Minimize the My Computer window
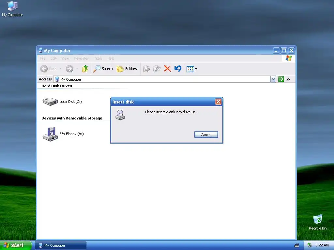Image resolution: width=334 pixels, height=250 pixels. [276, 50]
